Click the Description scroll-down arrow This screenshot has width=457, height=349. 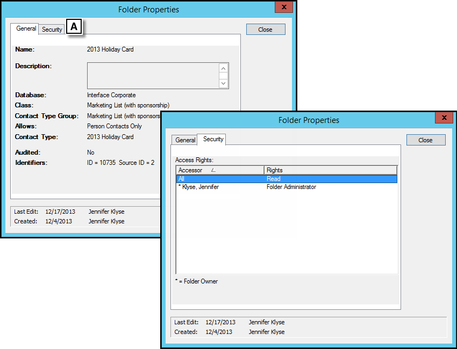point(224,83)
